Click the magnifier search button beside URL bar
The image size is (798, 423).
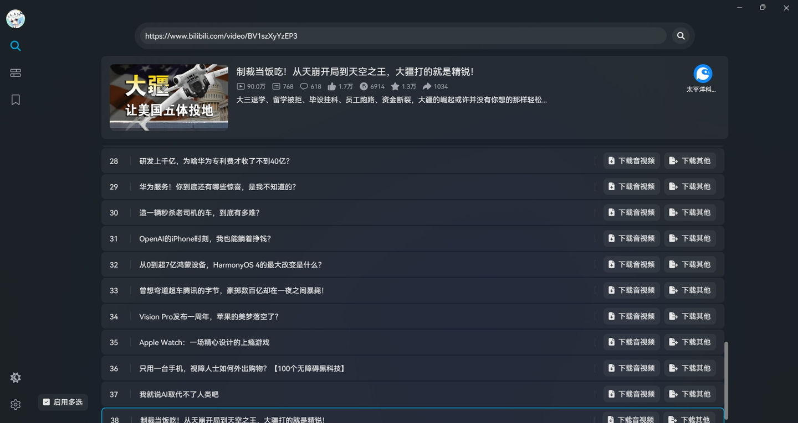pos(681,35)
